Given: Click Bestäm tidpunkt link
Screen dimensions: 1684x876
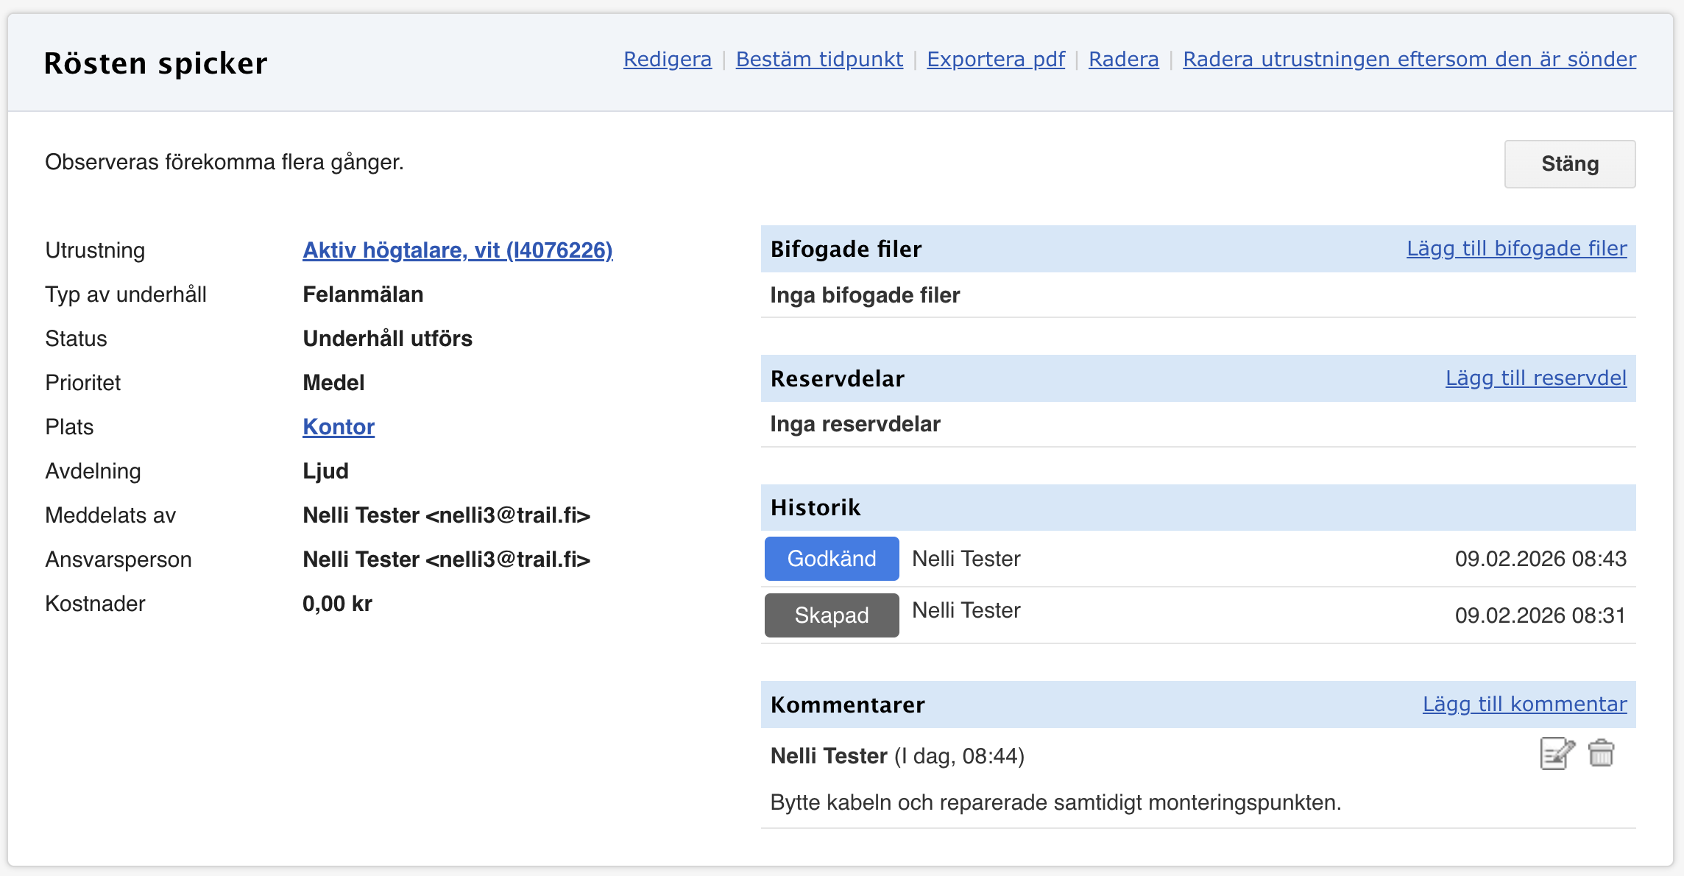Looking at the screenshot, I should tap(818, 59).
